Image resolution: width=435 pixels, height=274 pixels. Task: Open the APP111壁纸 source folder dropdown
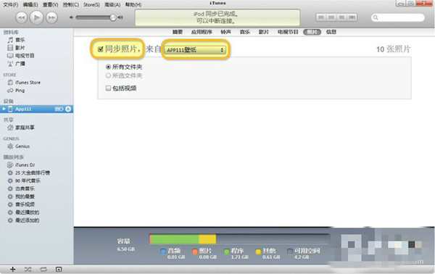(x=195, y=50)
